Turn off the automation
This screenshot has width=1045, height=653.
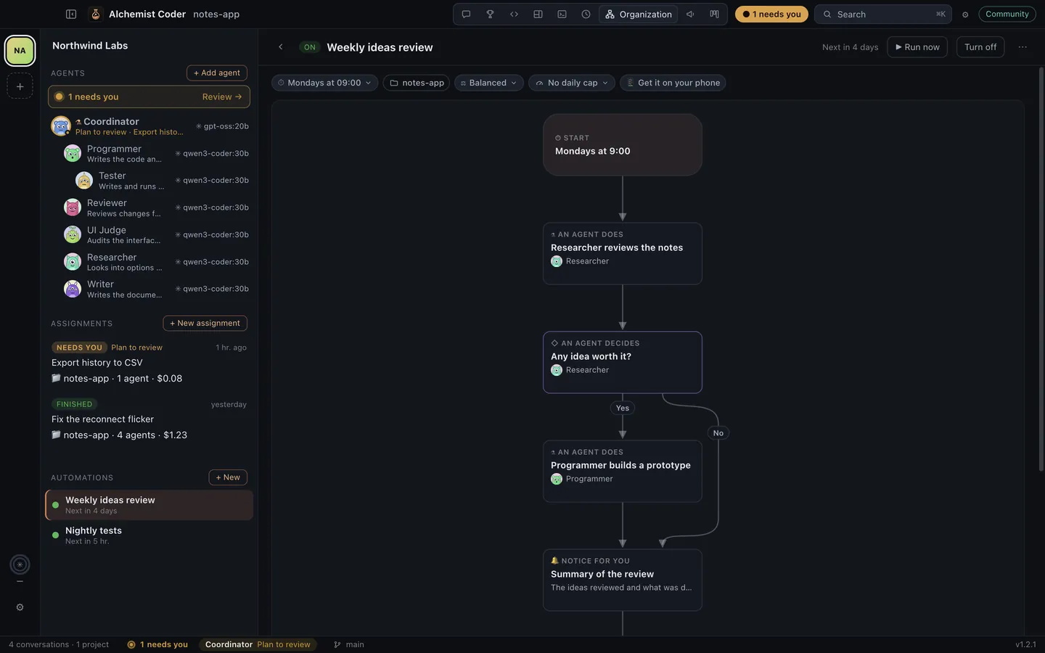click(980, 47)
